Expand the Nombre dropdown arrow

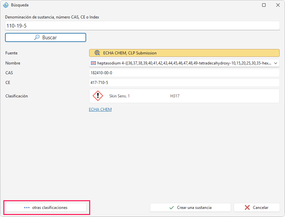(x=276, y=63)
